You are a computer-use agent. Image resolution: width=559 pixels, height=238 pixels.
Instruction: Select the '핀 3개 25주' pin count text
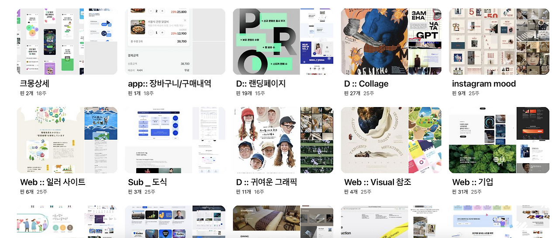pyautogui.click(x=141, y=192)
